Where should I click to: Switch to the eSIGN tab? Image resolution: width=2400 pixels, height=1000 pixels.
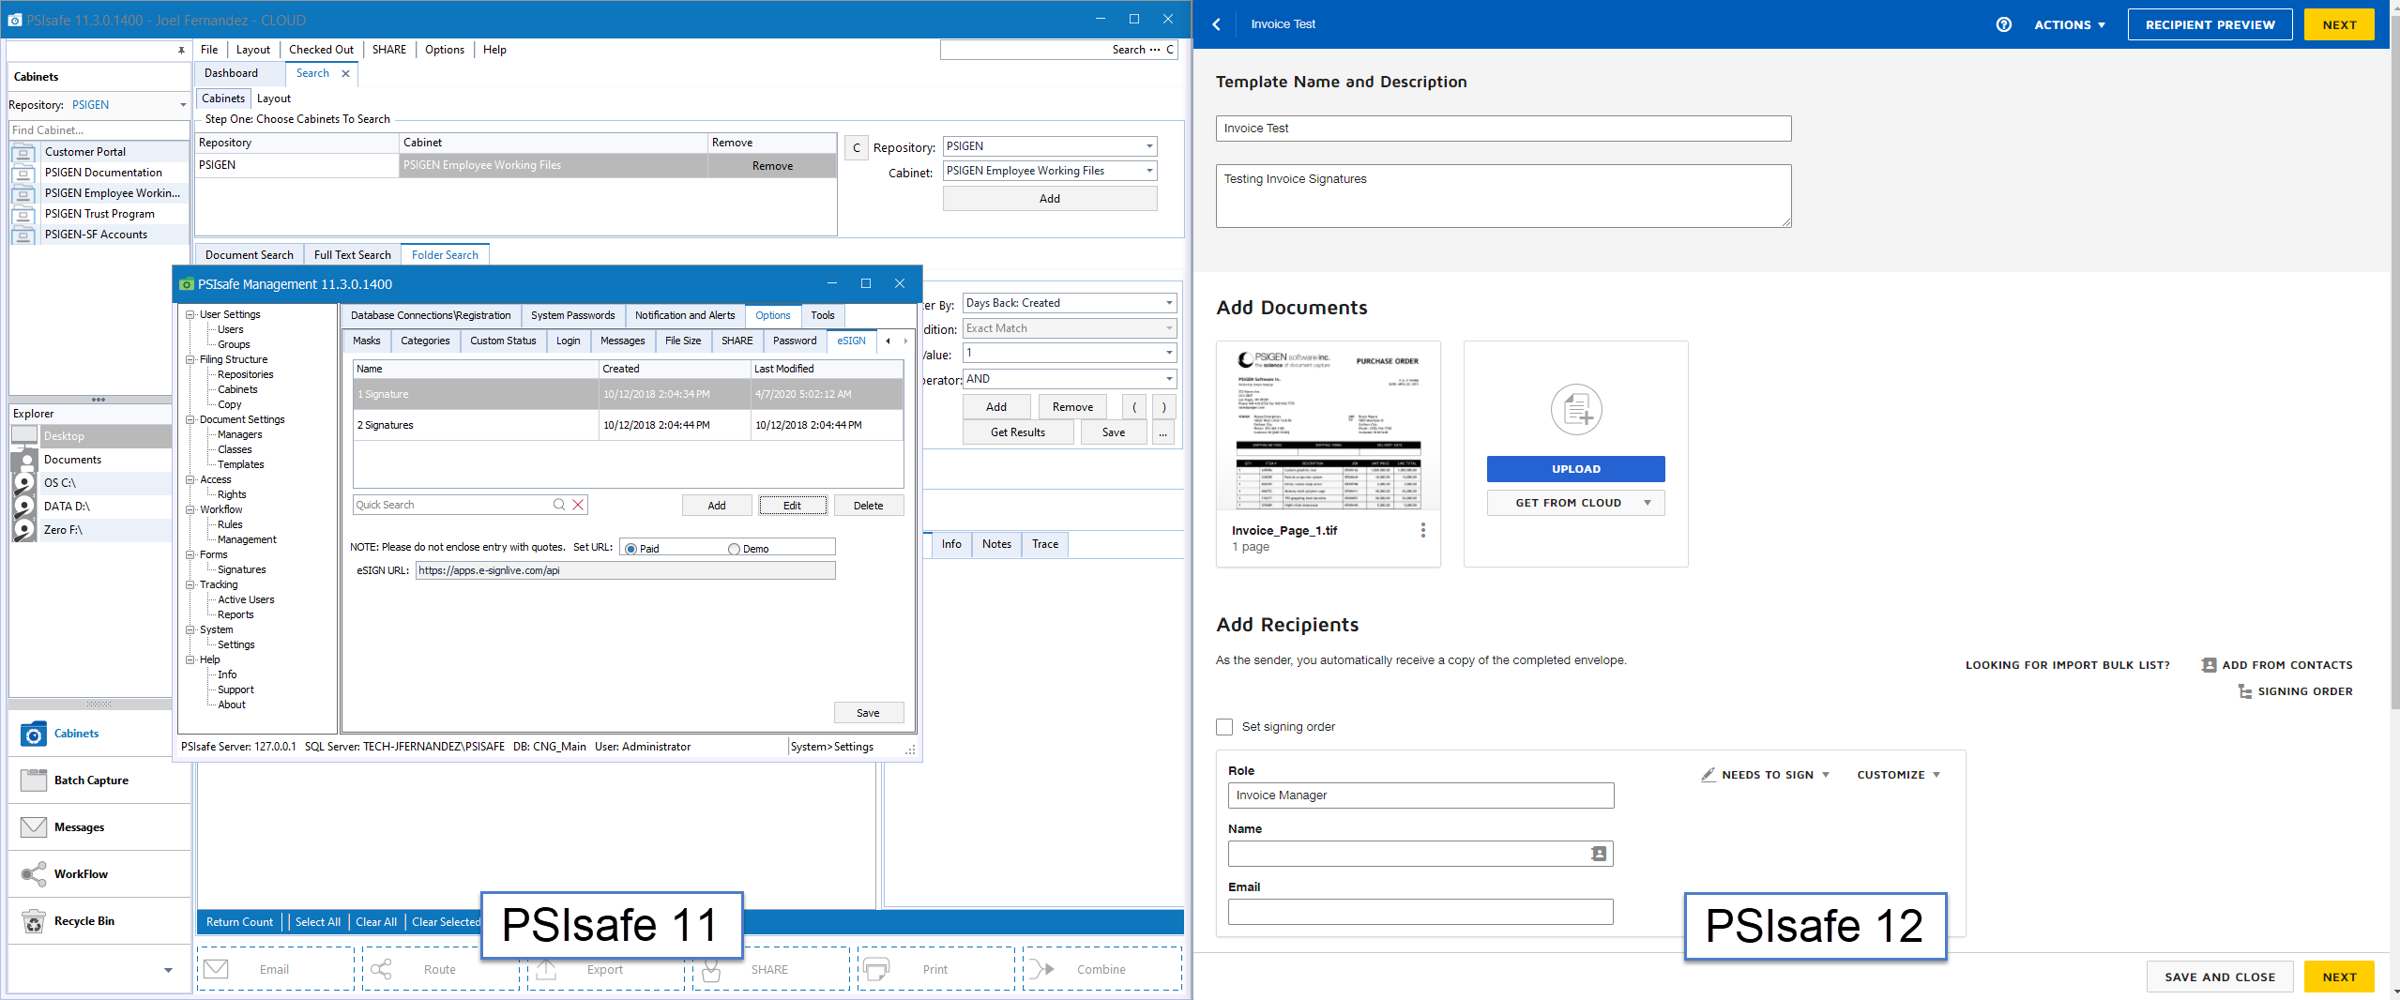(851, 341)
